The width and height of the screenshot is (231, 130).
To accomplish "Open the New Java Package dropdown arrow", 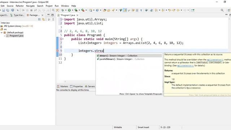I will tap(94, 10).
